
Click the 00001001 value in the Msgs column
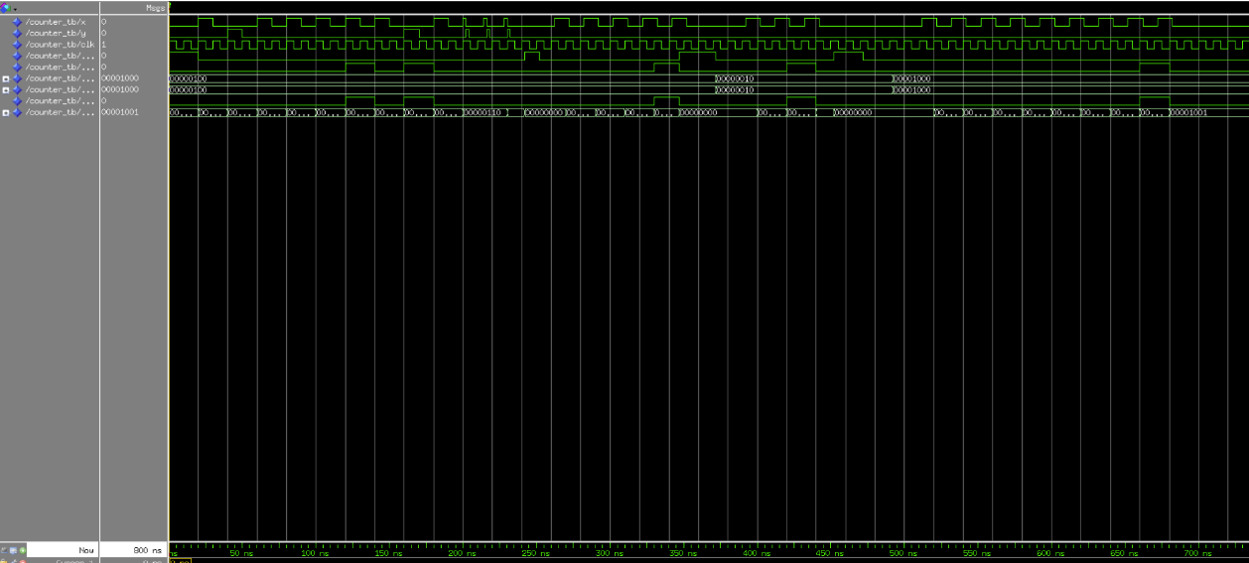(120, 112)
